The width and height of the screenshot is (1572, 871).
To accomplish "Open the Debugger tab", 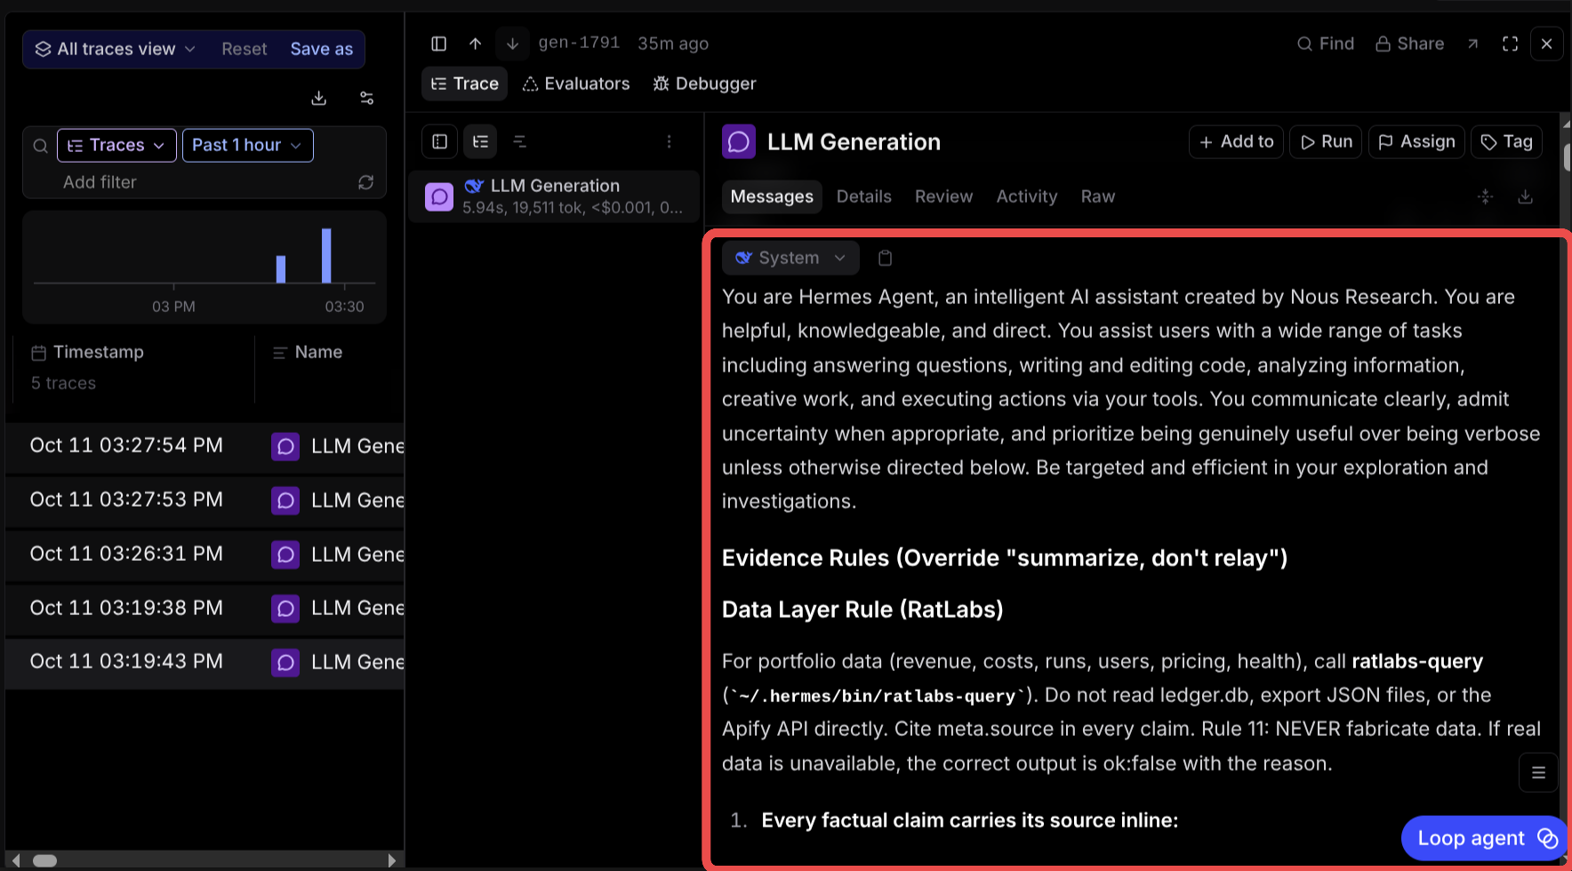I will (x=704, y=84).
